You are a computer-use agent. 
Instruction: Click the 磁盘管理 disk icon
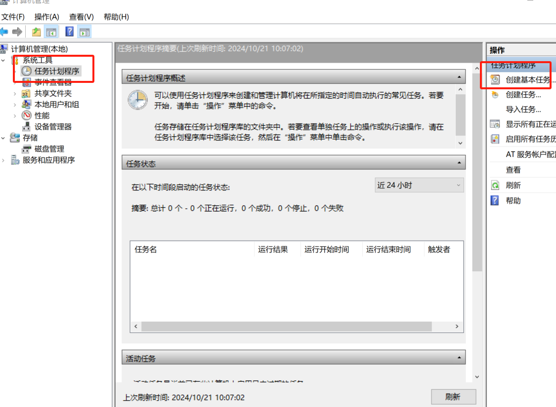pos(27,149)
